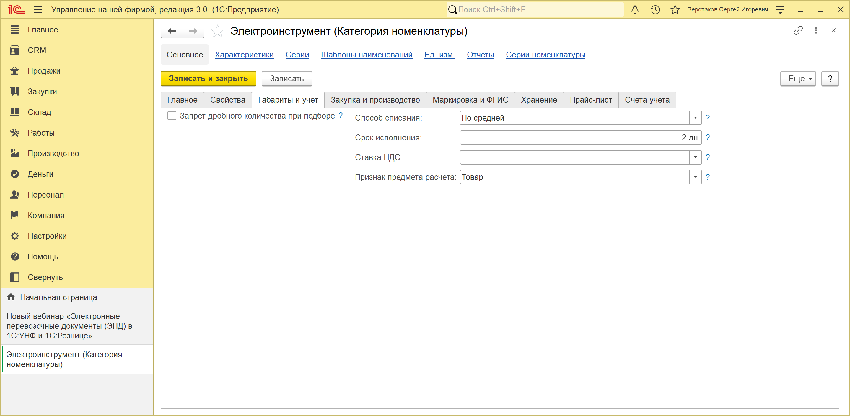Screen dimensions: 850x416
Task: Switch to the Хранение tab
Action: point(539,100)
